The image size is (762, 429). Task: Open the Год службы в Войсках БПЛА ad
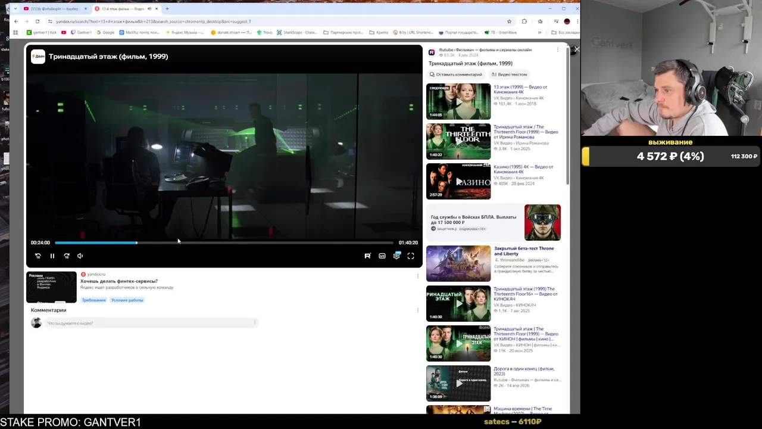(494, 222)
